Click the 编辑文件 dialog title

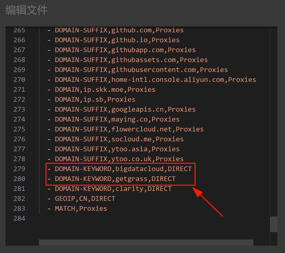point(26,10)
